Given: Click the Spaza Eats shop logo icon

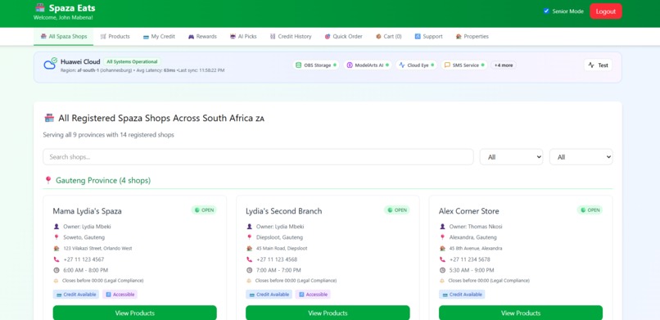Looking at the screenshot, I should (40, 7).
